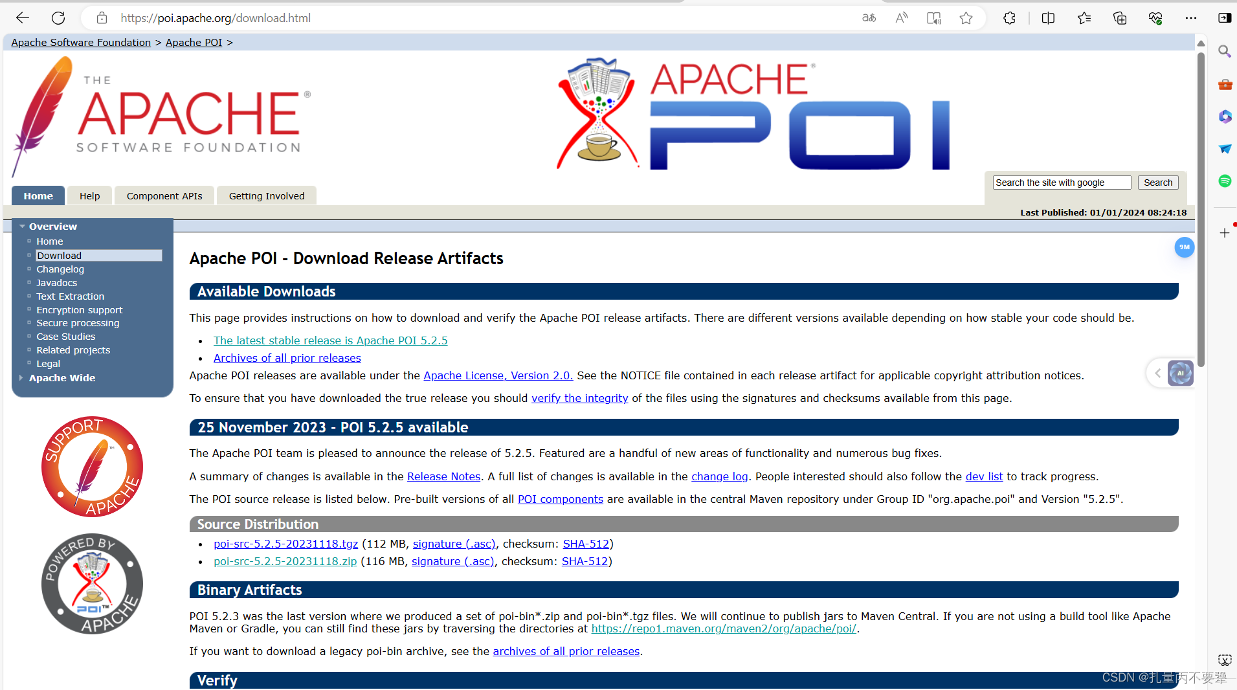Toggle the Edge sidebar panel icon

(1225, 18)
